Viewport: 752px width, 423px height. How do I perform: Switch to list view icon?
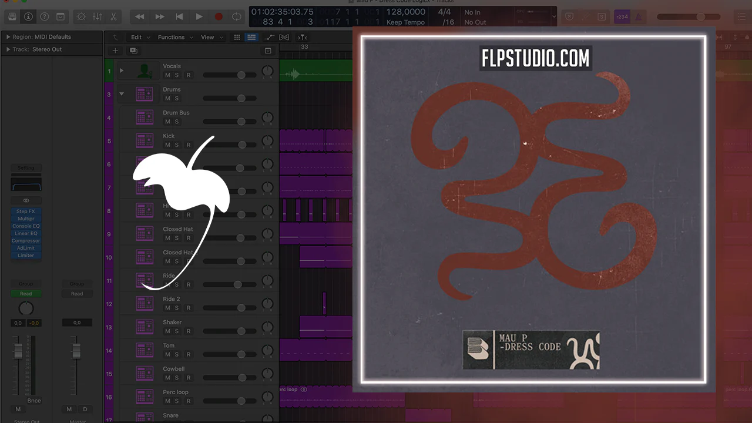(x=251, y=37)
